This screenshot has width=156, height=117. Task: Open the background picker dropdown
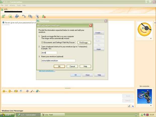[x=38, y=91]
